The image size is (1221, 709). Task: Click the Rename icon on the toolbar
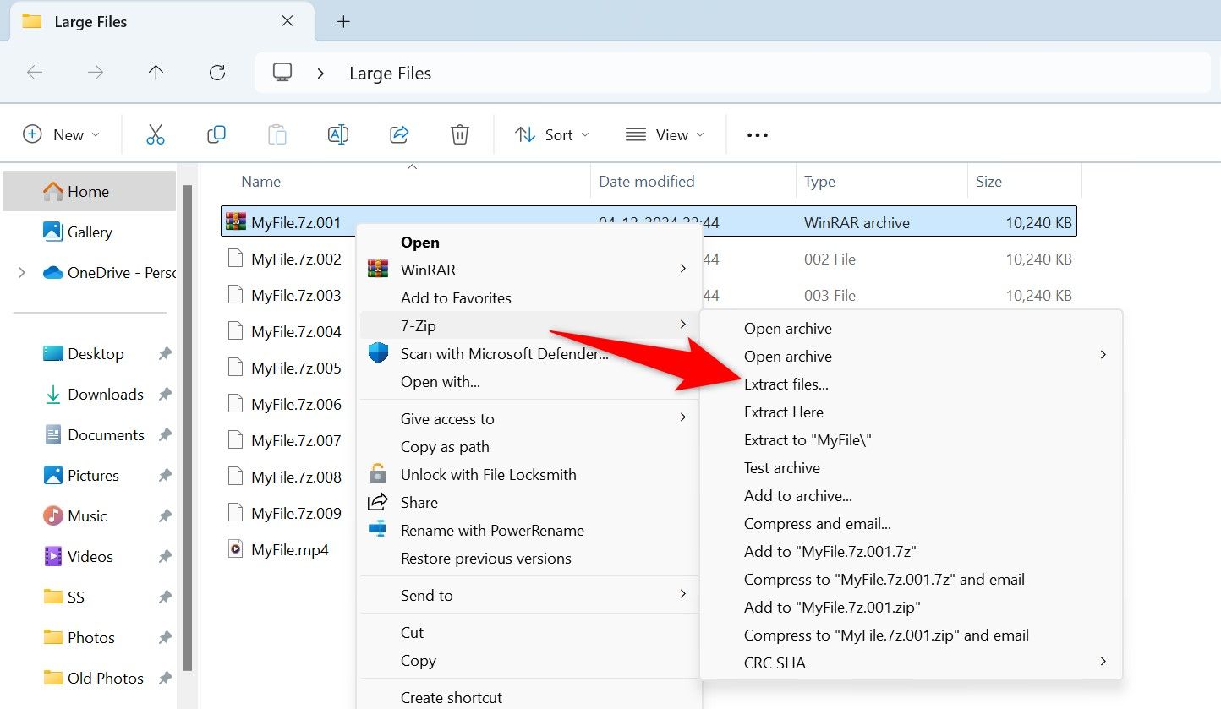[x=337, y=134]
